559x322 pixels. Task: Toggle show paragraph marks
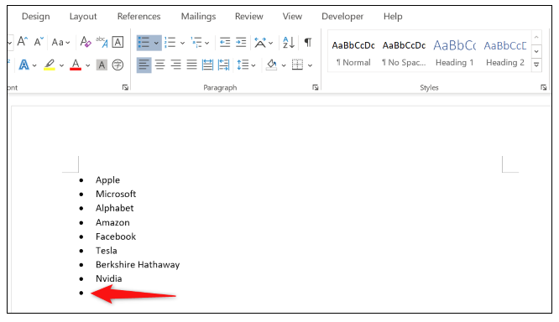[308, 43]
